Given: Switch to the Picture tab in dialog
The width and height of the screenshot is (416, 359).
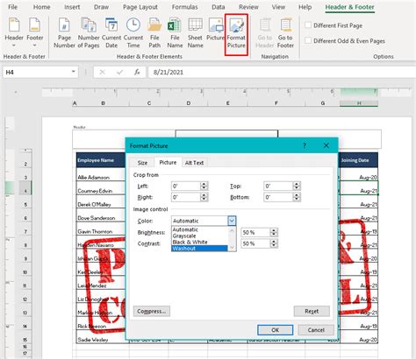Looking at the screenshot, I should (x=168, y=162).
